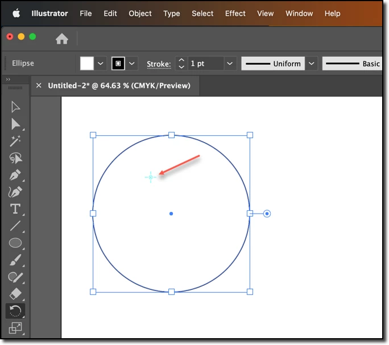Screen dimensions: 389x345
Task: Select the Scale tool
Action: (15, 328)
